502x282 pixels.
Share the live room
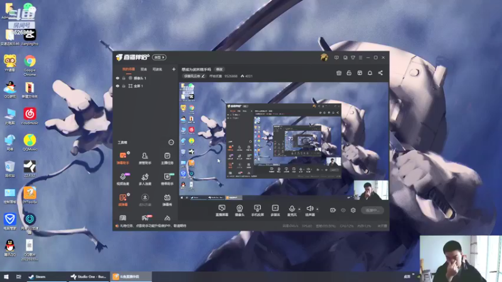(380, 73)
